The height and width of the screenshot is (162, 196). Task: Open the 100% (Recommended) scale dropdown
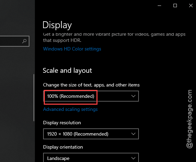point(91,96)
